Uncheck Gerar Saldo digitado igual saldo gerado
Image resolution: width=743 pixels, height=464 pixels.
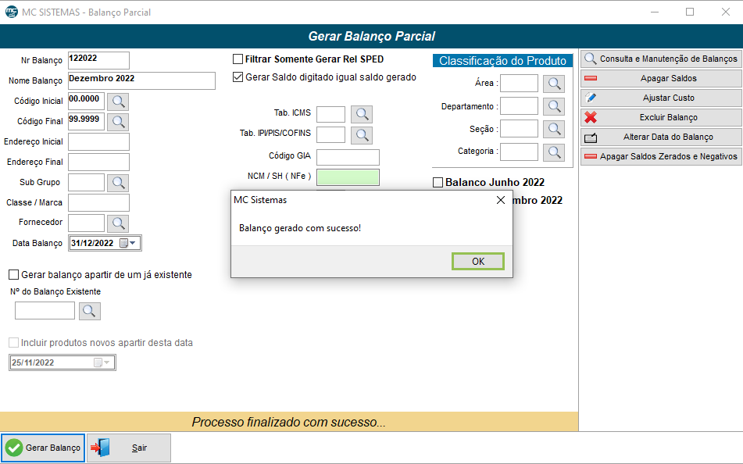click(x=238, y=77)
